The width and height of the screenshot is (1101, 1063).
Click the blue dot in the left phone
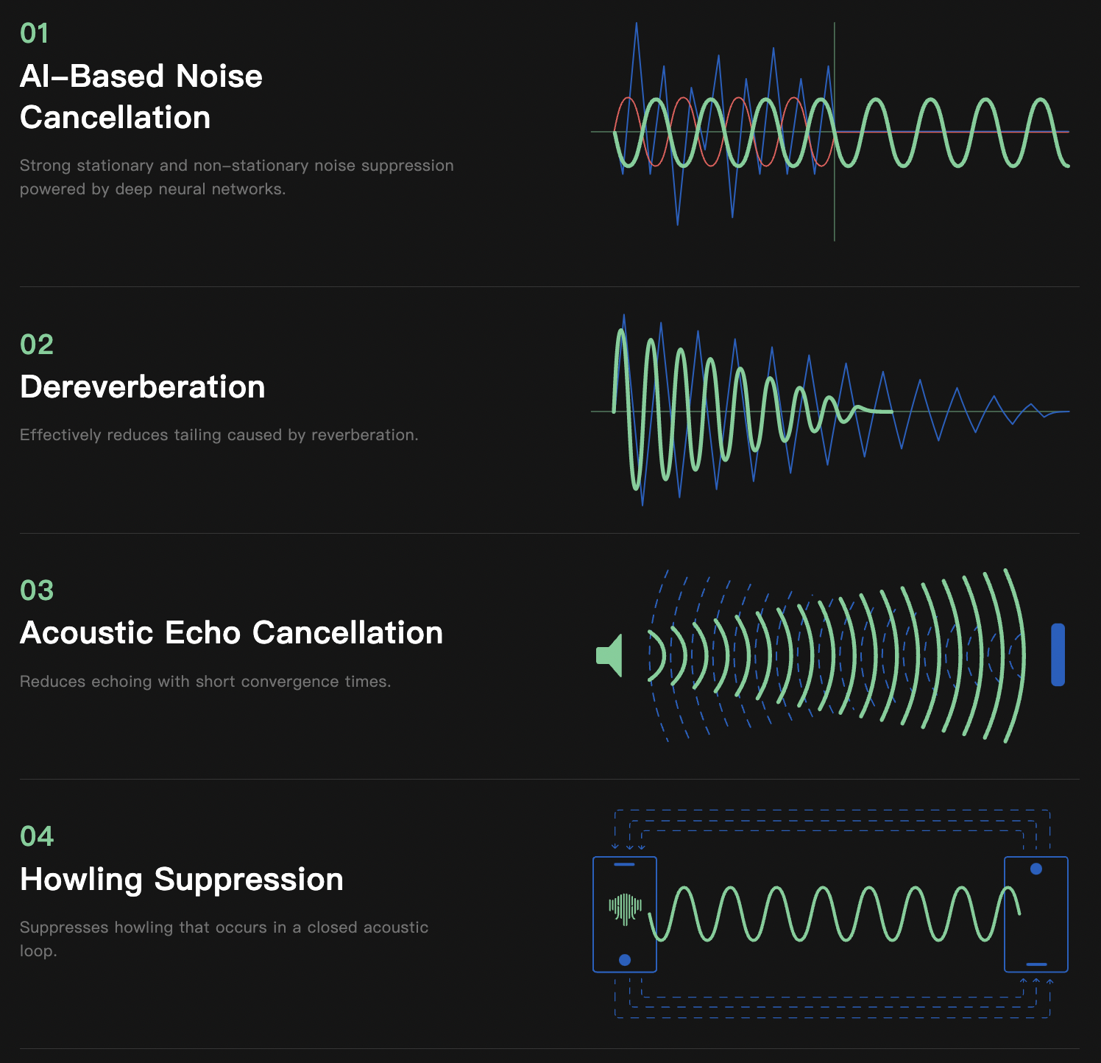tap(625, 960)
